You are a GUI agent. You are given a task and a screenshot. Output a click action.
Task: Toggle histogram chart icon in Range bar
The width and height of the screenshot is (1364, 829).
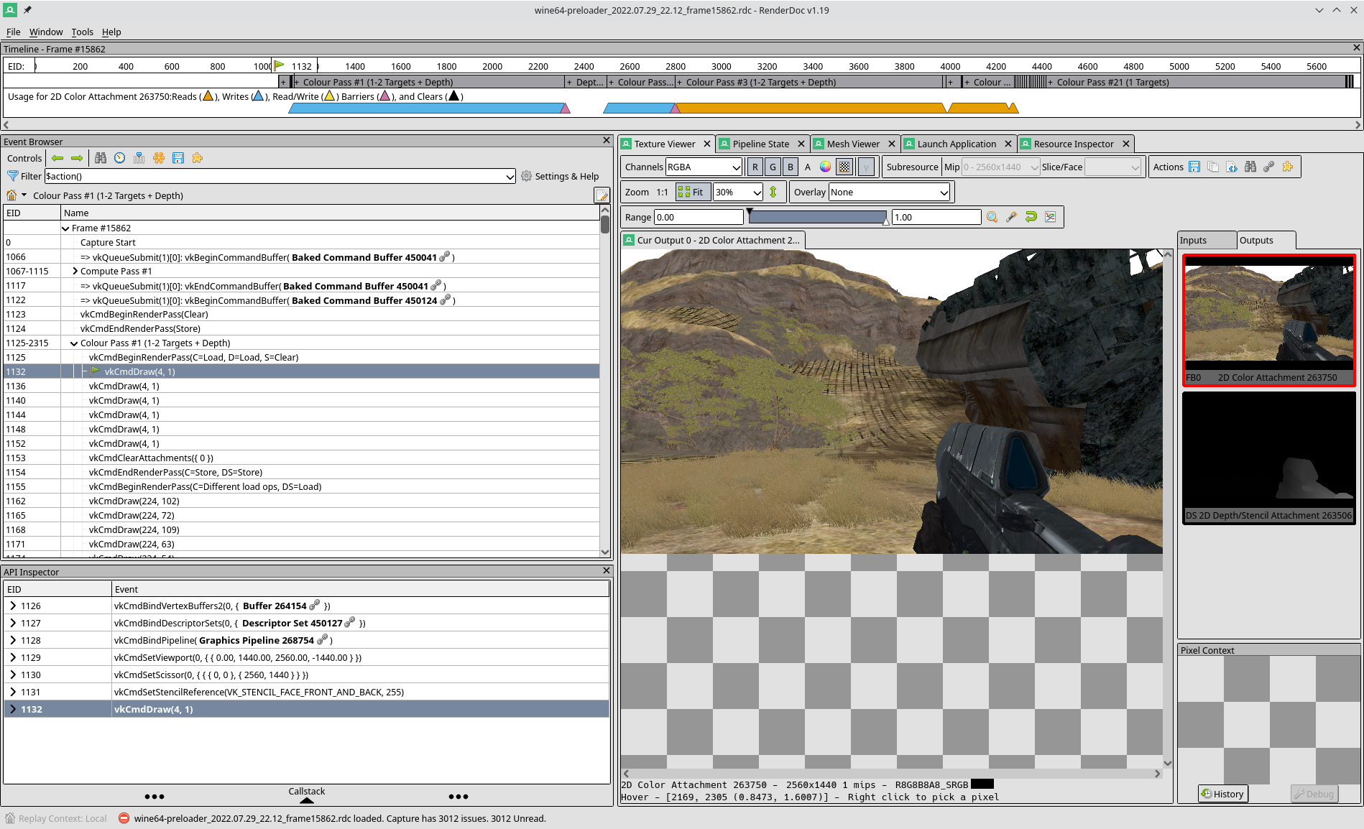[1051, 217]
